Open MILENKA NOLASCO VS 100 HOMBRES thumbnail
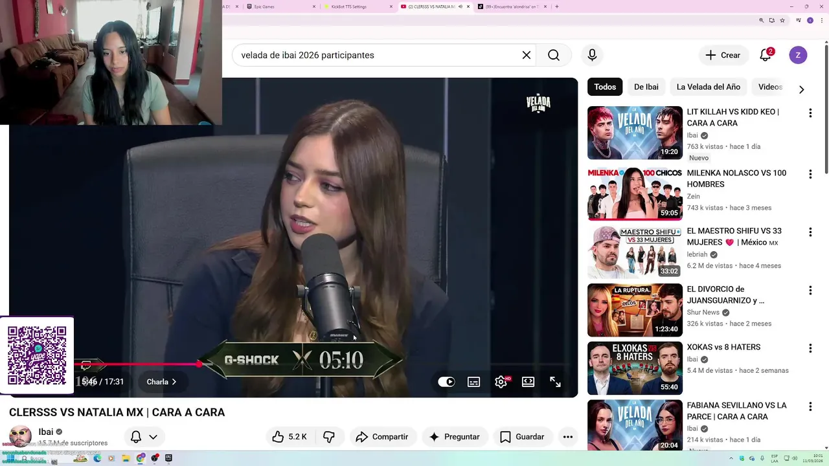Viewport: 829px width, 466px height. 635,194
